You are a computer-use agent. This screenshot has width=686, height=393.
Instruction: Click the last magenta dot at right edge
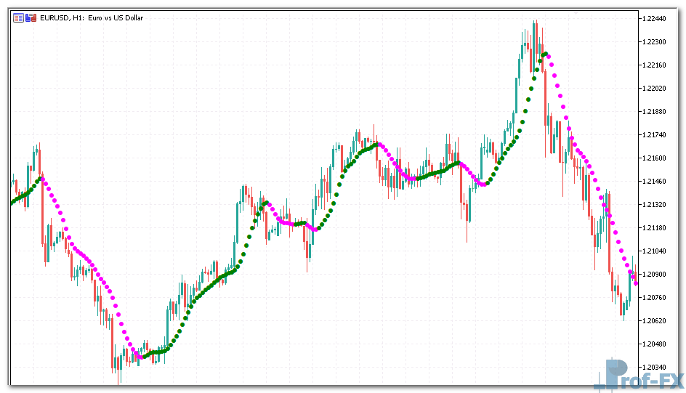[636, 283]
